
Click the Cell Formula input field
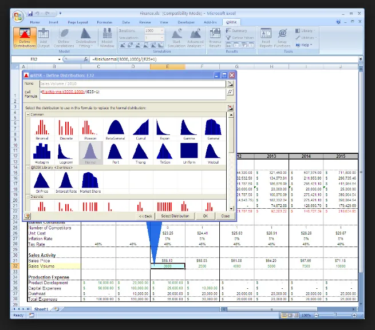click(132, 94)
